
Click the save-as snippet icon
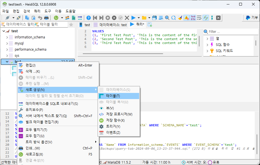161,18
